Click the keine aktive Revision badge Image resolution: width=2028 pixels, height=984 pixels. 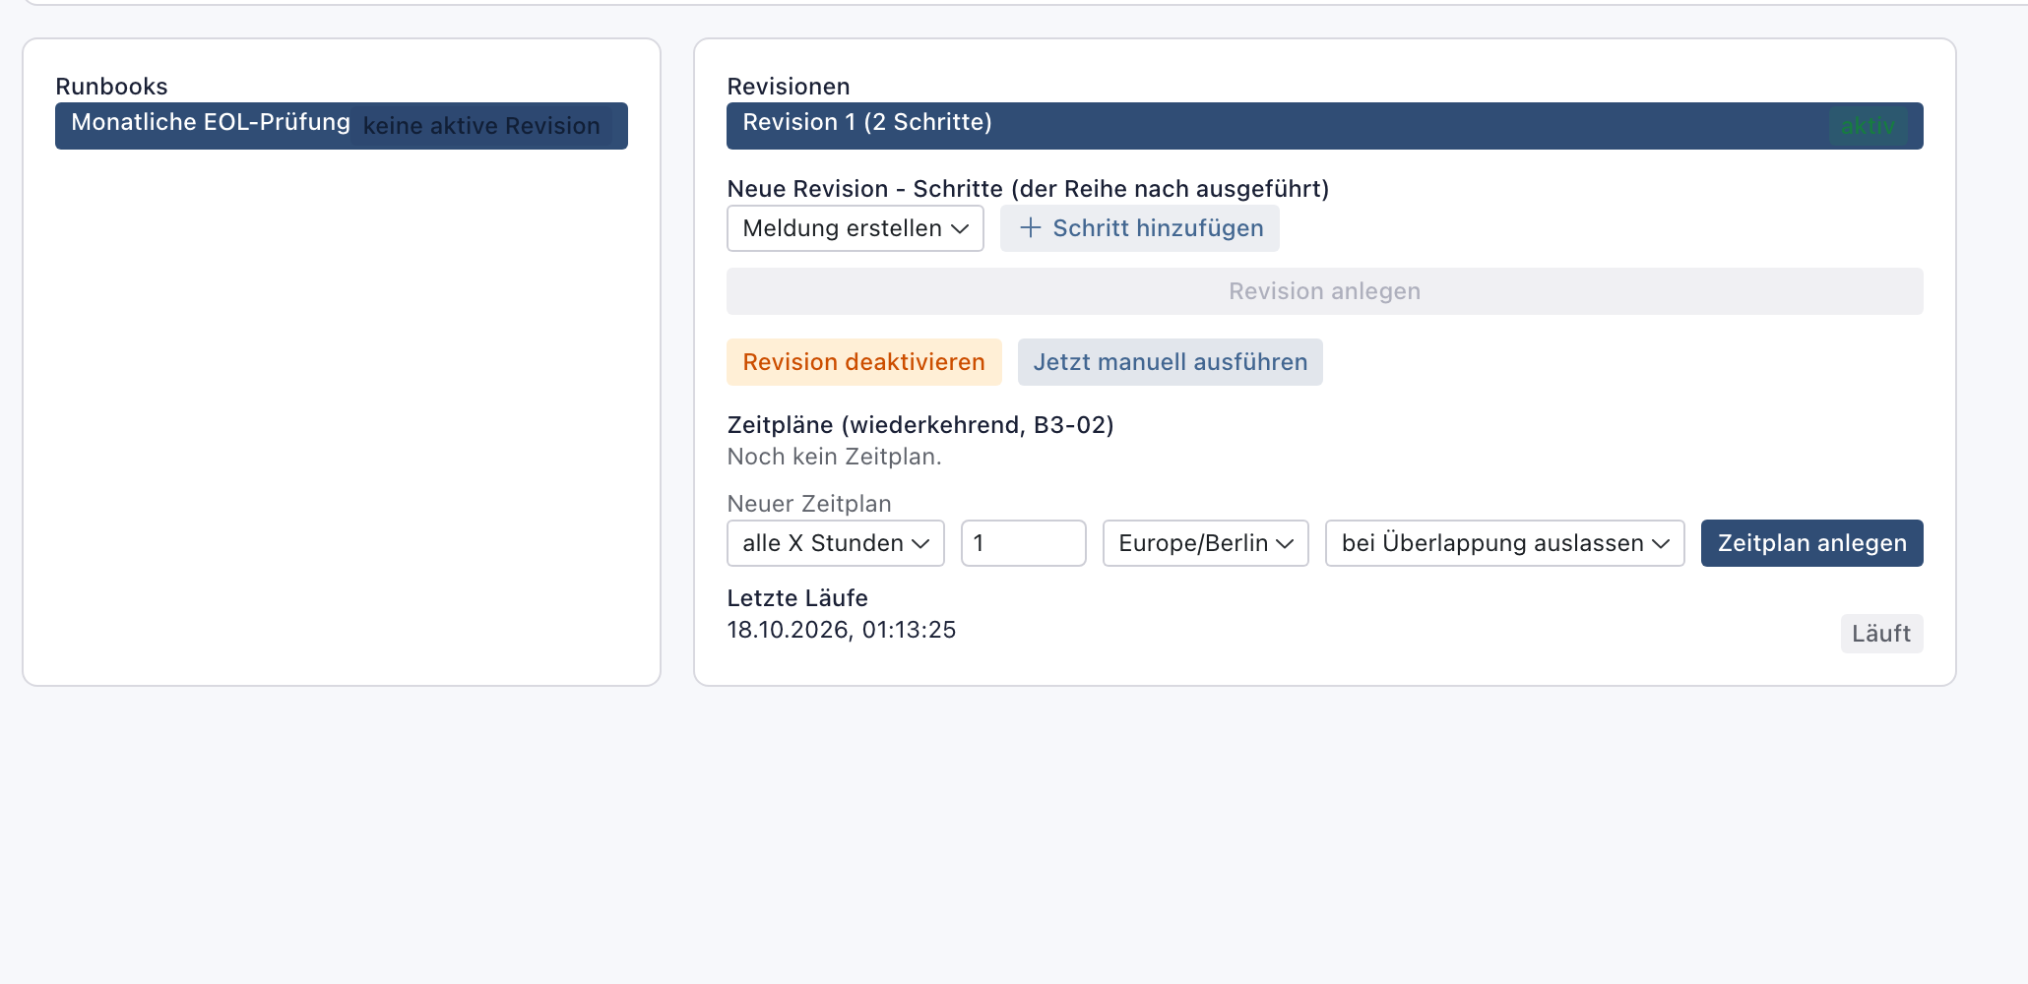coord(481,126)
